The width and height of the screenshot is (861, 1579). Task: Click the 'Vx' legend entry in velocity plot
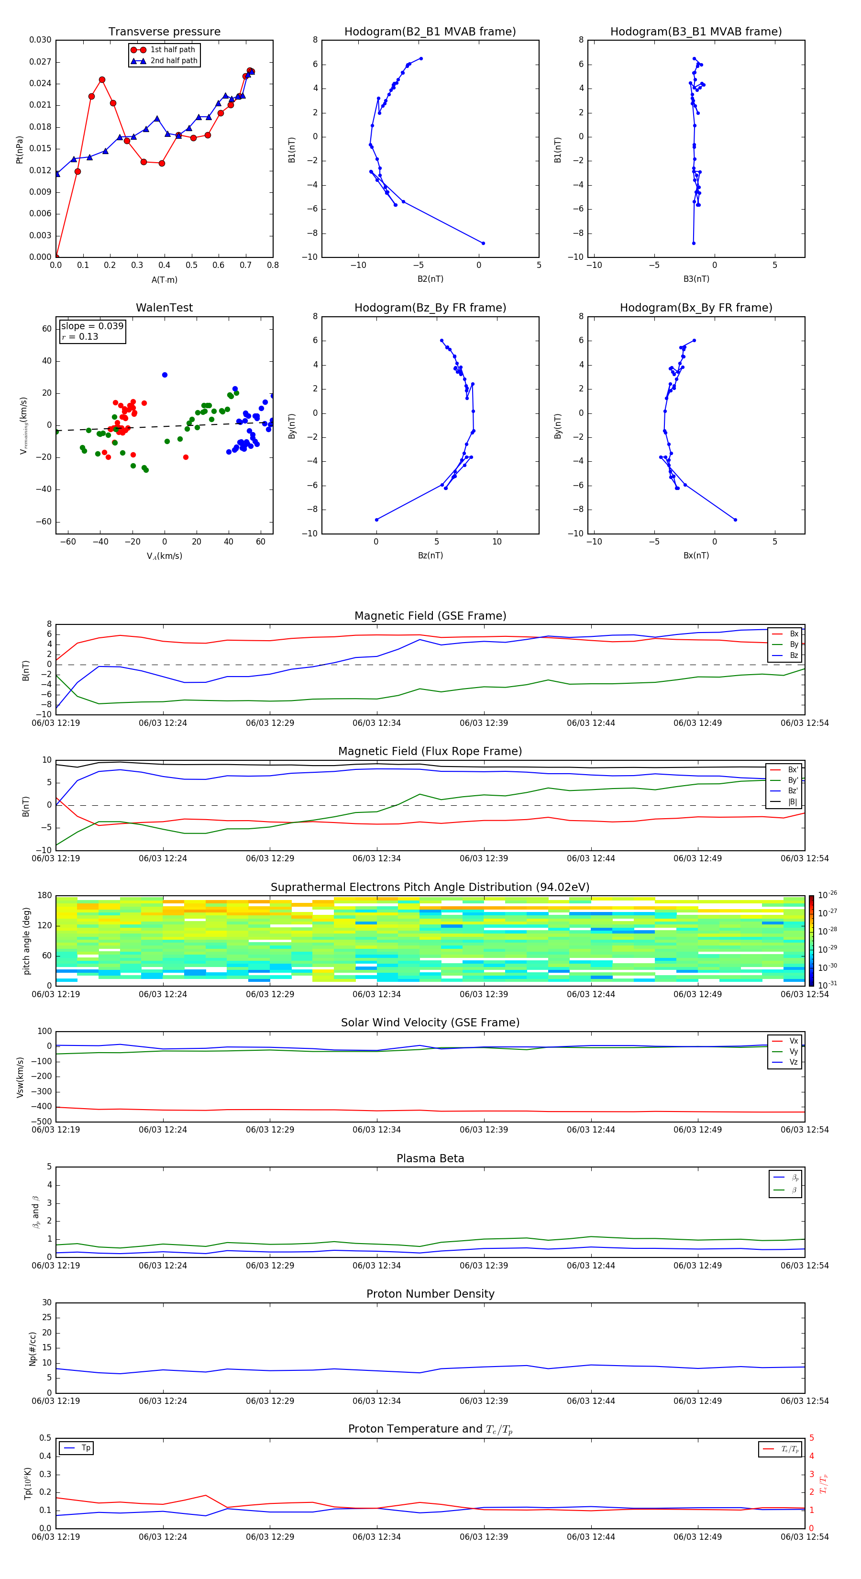click(x=785, y=1041)
